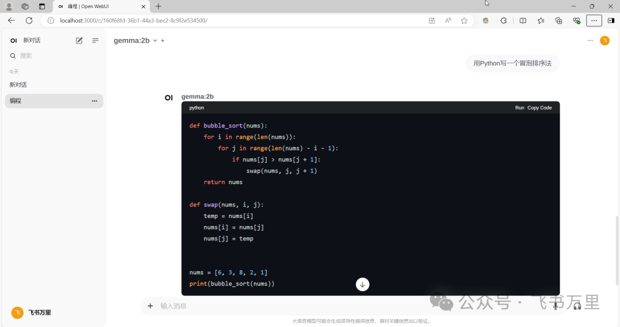This screenshot has height=327, width=620.
Task: Click the gemma:2b response name label
Action: coord(197,96)
